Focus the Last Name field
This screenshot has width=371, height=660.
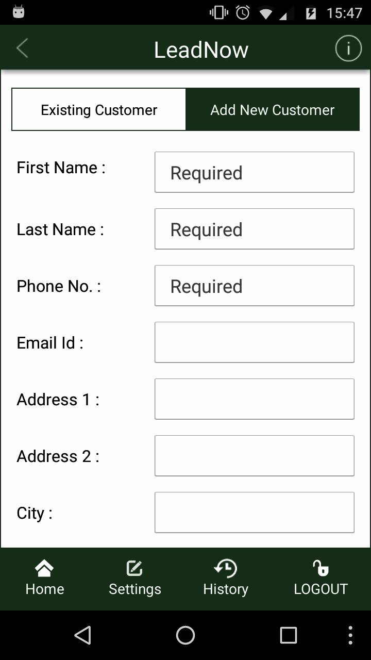pyautogui.click(x=255, y=229)
